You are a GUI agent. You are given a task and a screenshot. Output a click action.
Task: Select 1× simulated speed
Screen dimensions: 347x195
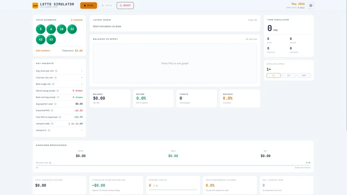(x=274, y=75)
